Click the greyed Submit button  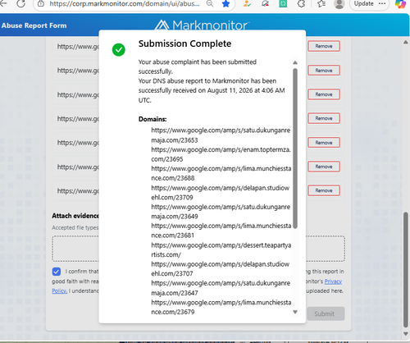tap(326, 313)
